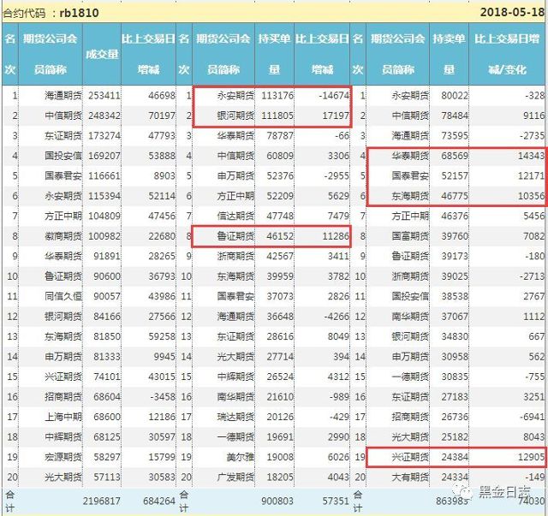Click 国投安信 in the volume ranking list

click(63, 156)
